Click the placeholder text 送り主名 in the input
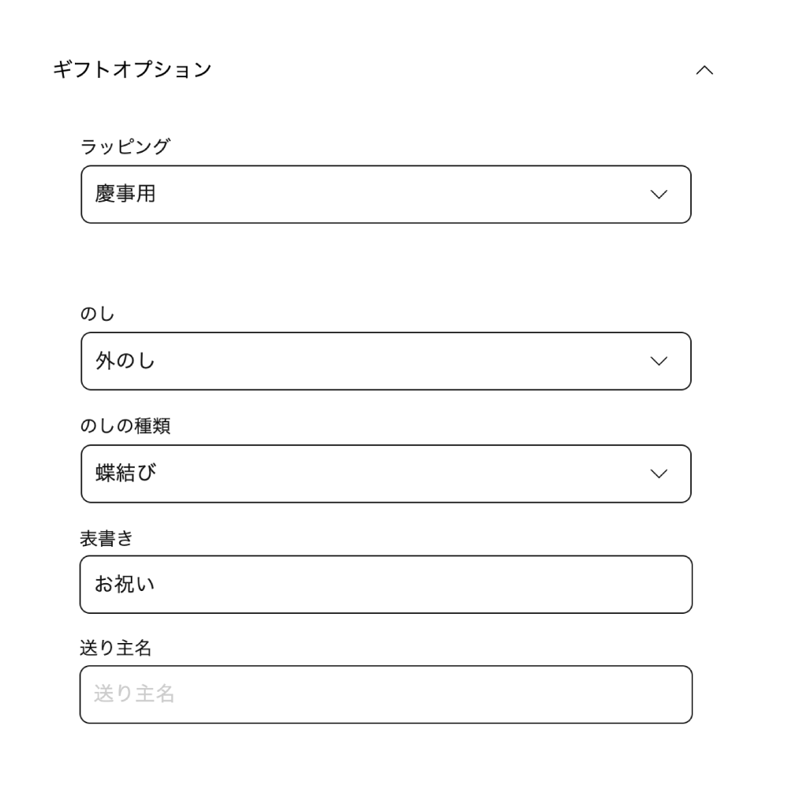Viewport: 788px width, 788px height. 132,693
